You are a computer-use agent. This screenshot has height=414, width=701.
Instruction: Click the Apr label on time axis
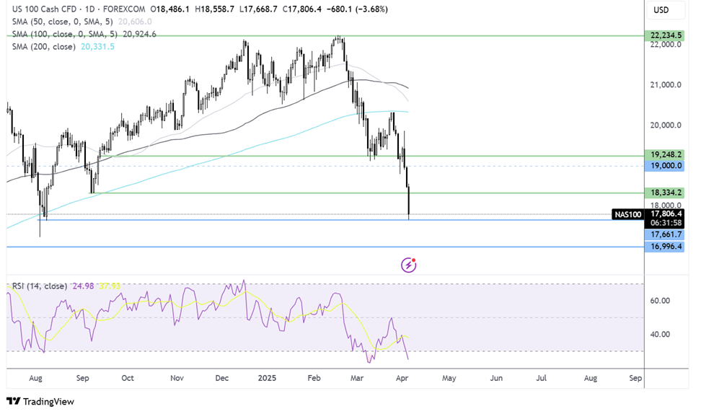click(402, 378)
